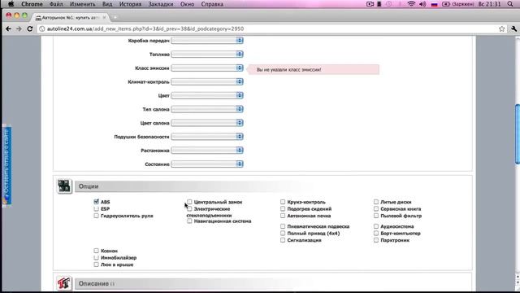Click the address bar URL field
This screenshot has height=293, width=520.
(x=271, y=29)
